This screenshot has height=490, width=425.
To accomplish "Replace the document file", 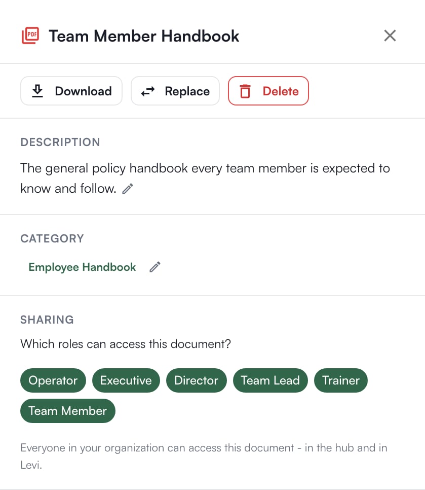I will [175, 91].
